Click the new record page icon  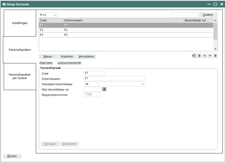[194, 56]
